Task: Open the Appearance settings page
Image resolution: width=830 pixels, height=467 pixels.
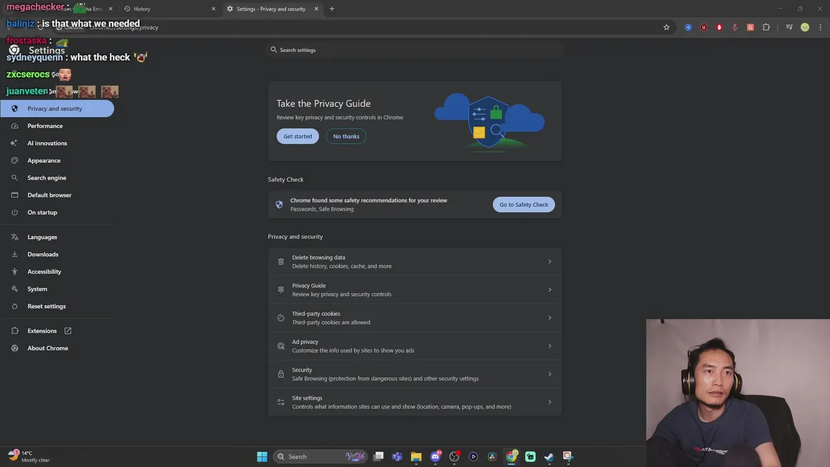Action: click(x=43, y=160)
